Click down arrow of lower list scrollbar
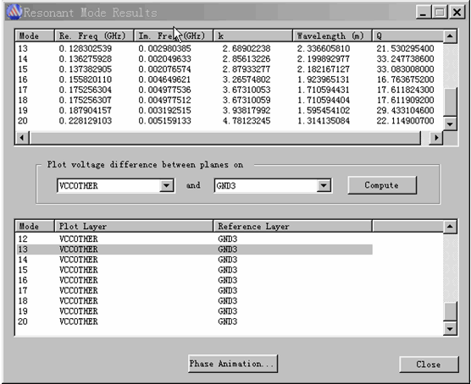Screen dimensions: 471x384 [450, 328]
